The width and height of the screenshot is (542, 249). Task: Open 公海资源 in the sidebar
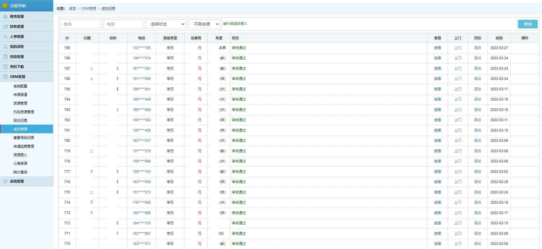[20, 164]
